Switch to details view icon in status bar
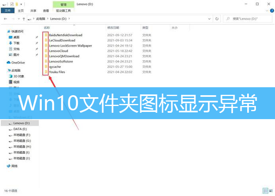Viewport: 275px width, 196px height. tap(265, 191)
